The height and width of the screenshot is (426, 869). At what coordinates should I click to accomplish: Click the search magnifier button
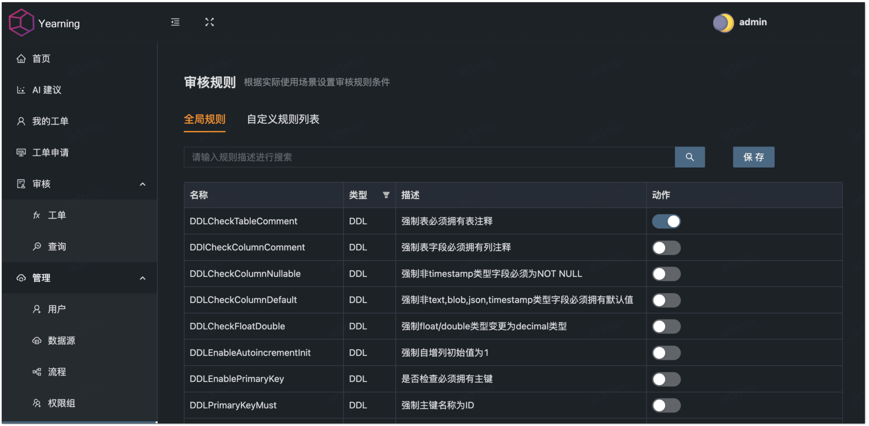click(690, 157)
